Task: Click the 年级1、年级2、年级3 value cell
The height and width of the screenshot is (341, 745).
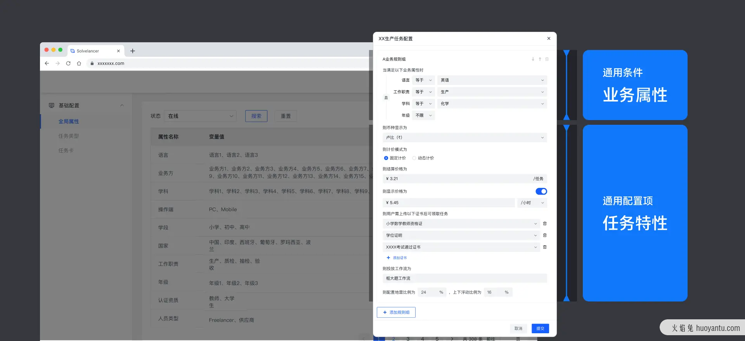Action: pos(233,283)
